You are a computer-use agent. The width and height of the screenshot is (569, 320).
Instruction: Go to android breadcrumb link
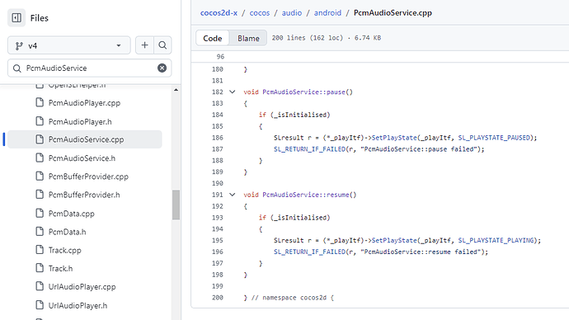[327, 12]
